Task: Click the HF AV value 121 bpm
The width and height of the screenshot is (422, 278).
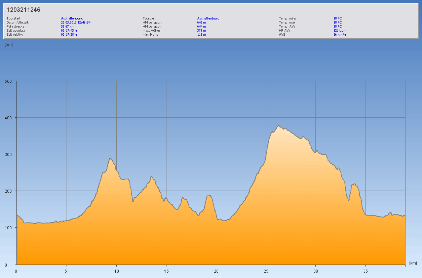Action: pyautogui.click(x=340, y=30)
